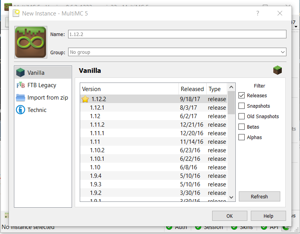Select version 1.11 released 11/14/16
This screenshot has height=234, width=300.
154,141
